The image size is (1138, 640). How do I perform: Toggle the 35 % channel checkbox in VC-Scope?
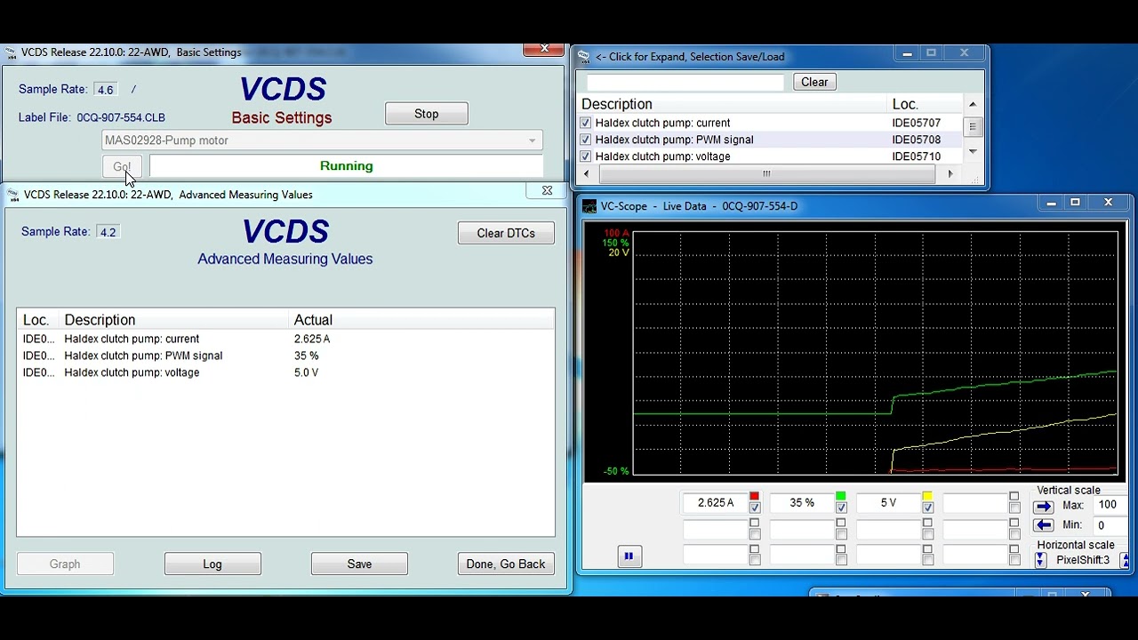click(x=841, y=508)
